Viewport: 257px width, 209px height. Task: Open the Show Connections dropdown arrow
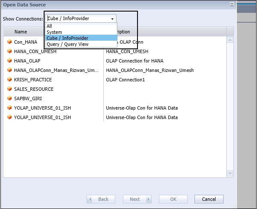112,19
